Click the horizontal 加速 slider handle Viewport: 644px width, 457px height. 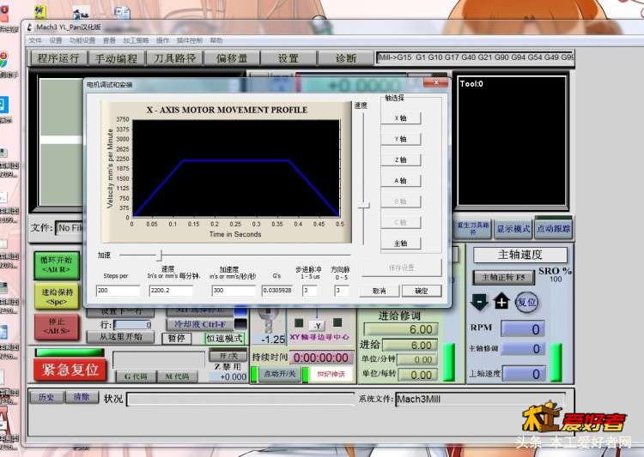tap(161, 256)
